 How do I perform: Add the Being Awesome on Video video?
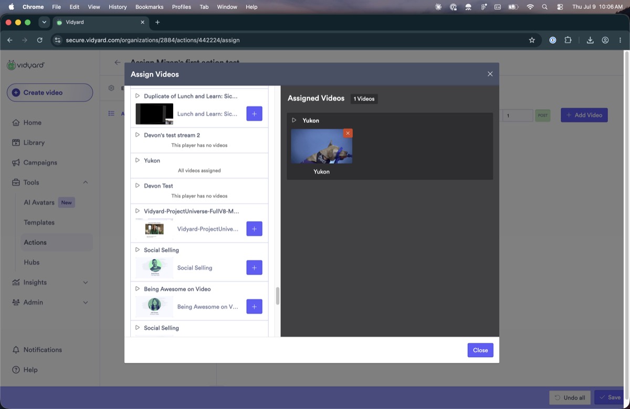coord(254,307)
